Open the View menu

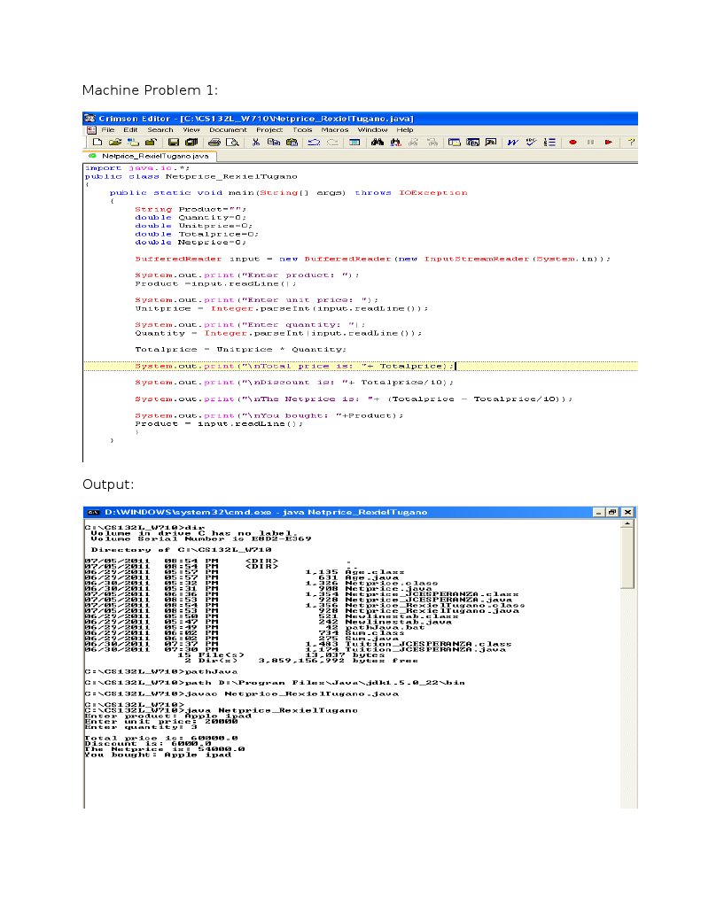tap(191, 130)
